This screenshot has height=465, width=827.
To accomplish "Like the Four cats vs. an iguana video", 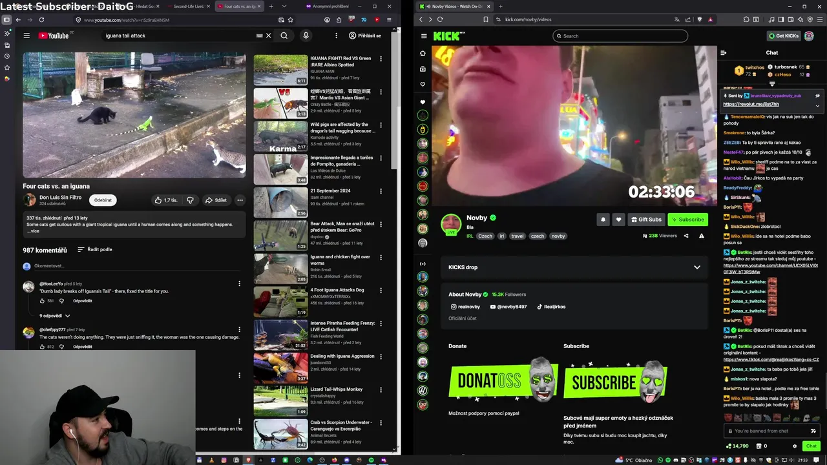I will coord(166,200).
